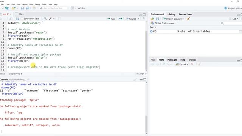Close the PD tab
This screenshot has width=242, height=136.
[23, 14]
